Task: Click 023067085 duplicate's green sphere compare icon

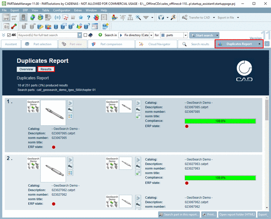Action: [138, 116]
